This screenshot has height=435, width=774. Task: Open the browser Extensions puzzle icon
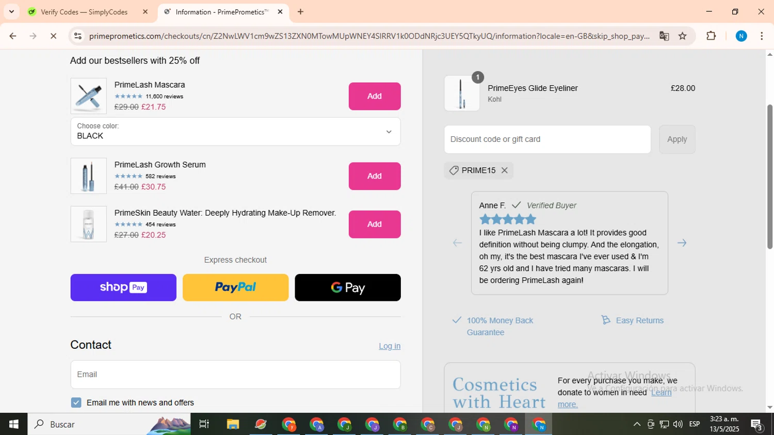point(711,36)
